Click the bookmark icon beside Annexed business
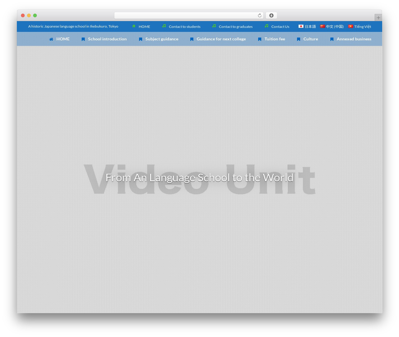Viewport: 399px width, 337px height. point(332,39)
